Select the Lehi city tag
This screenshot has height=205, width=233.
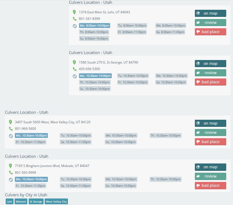pos(9,201)
